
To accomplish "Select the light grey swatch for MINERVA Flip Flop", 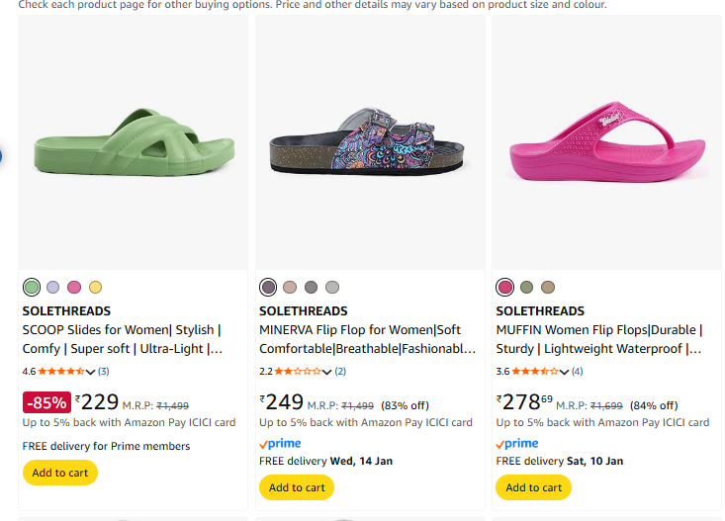I will 332,288.
